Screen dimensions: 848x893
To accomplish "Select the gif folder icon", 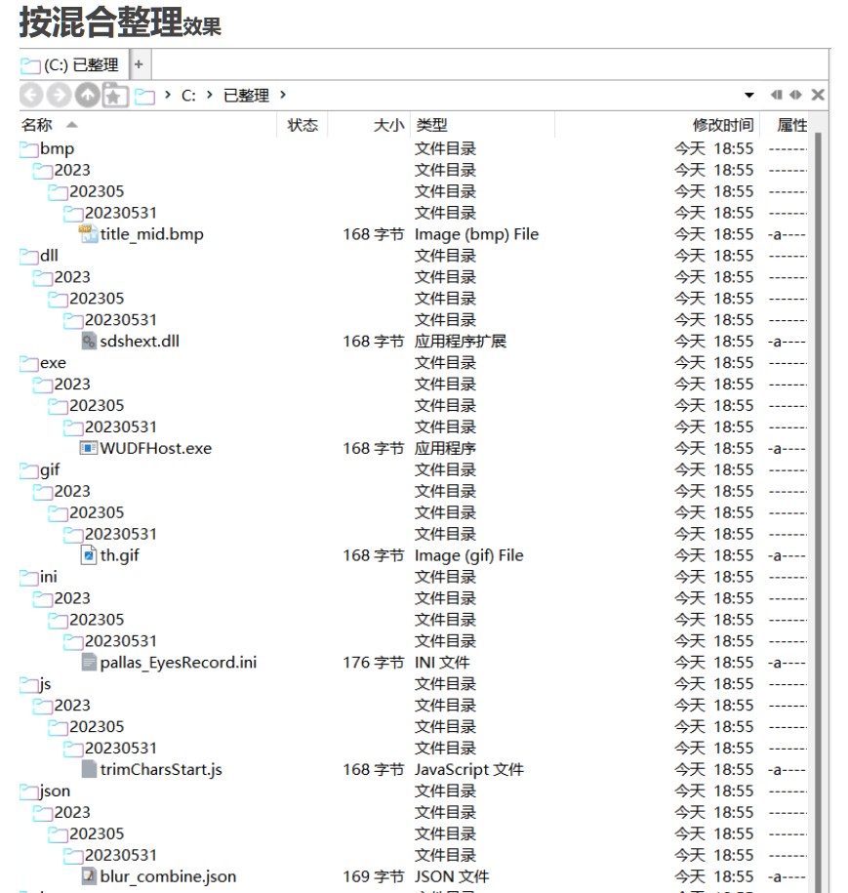I will [x=29, y=470].
